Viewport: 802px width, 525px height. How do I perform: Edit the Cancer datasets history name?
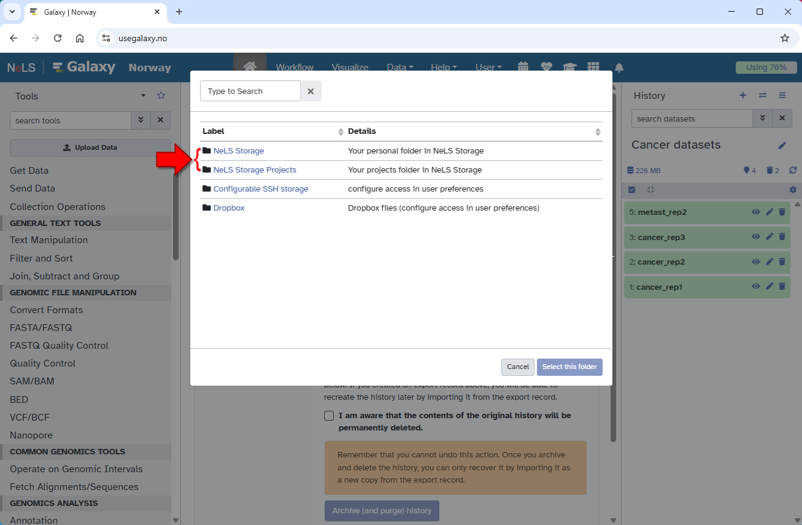(x=782, y=146)
